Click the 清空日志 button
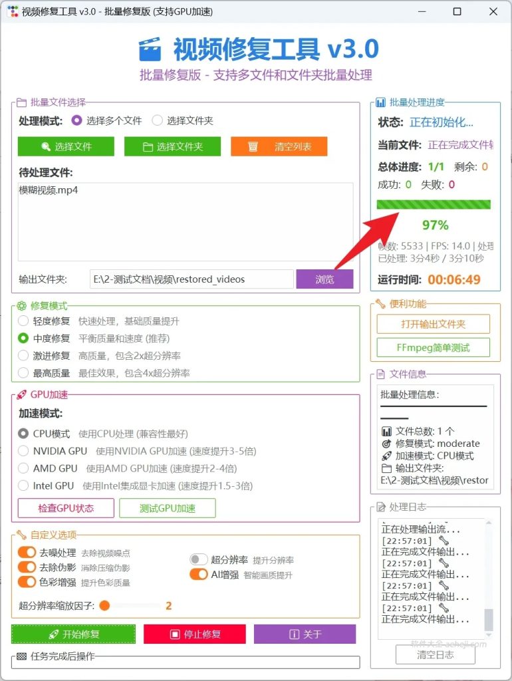This screenshot has width=512, height=681. coord(435,654)
